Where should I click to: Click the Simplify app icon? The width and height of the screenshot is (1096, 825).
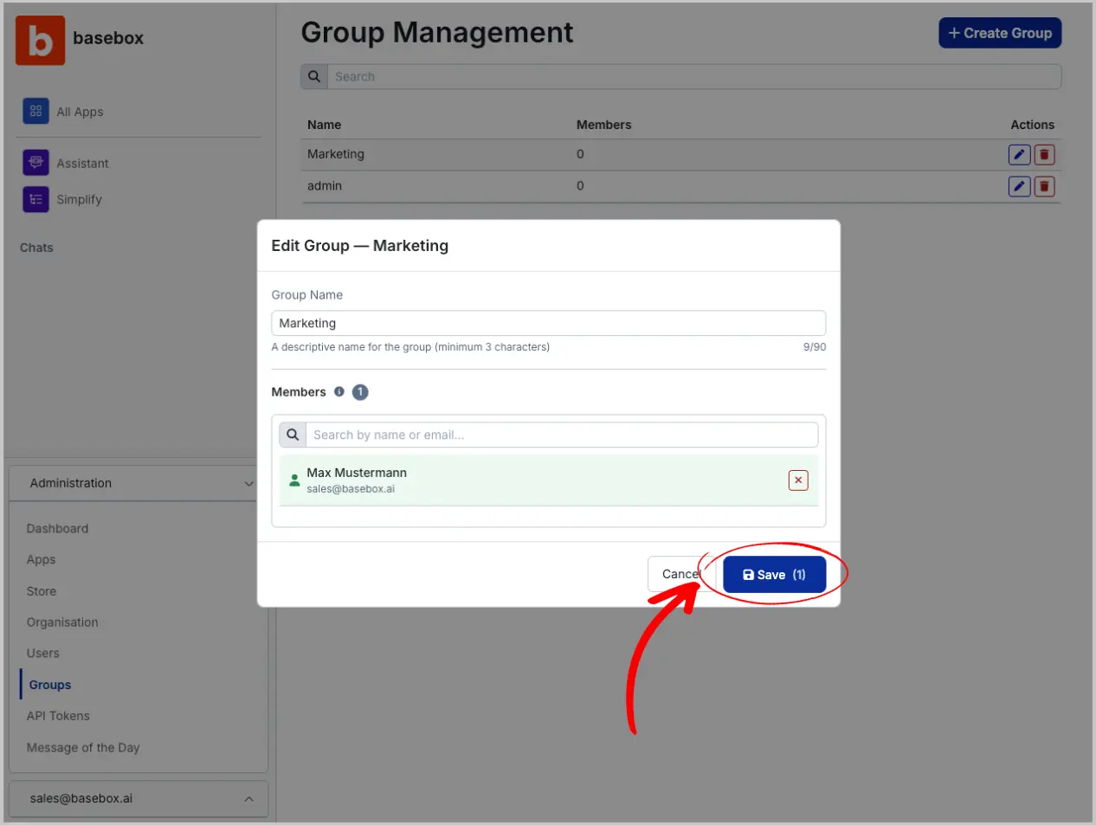[x=35, y=199]
